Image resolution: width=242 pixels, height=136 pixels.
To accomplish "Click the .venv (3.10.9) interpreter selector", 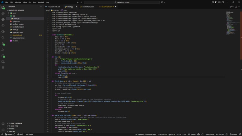I will [x=210, y=134].
